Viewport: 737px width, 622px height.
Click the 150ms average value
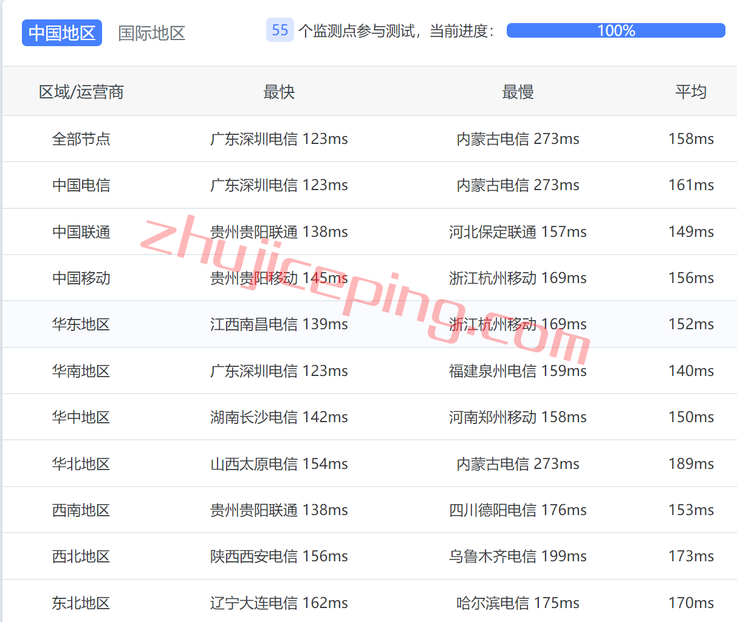pyautogui.click(x=691, y=417)
